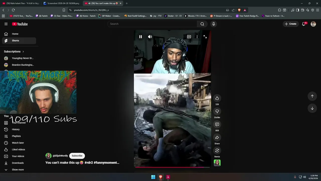Viewport: 321px width, 181px height.
Task: Go back in the browser
Action: [x=3, y=10]
